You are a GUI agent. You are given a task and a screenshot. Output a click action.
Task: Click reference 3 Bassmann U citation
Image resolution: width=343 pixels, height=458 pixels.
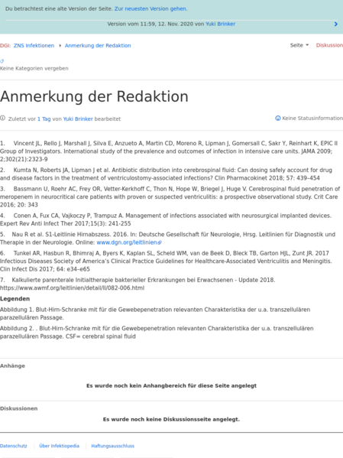coord(170,197)
